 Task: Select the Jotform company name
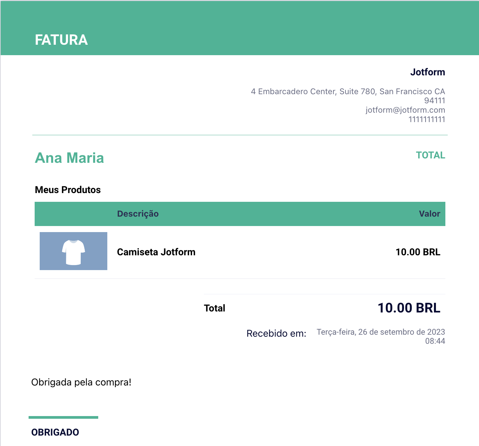pyautogui.click(x=427, y=72)
